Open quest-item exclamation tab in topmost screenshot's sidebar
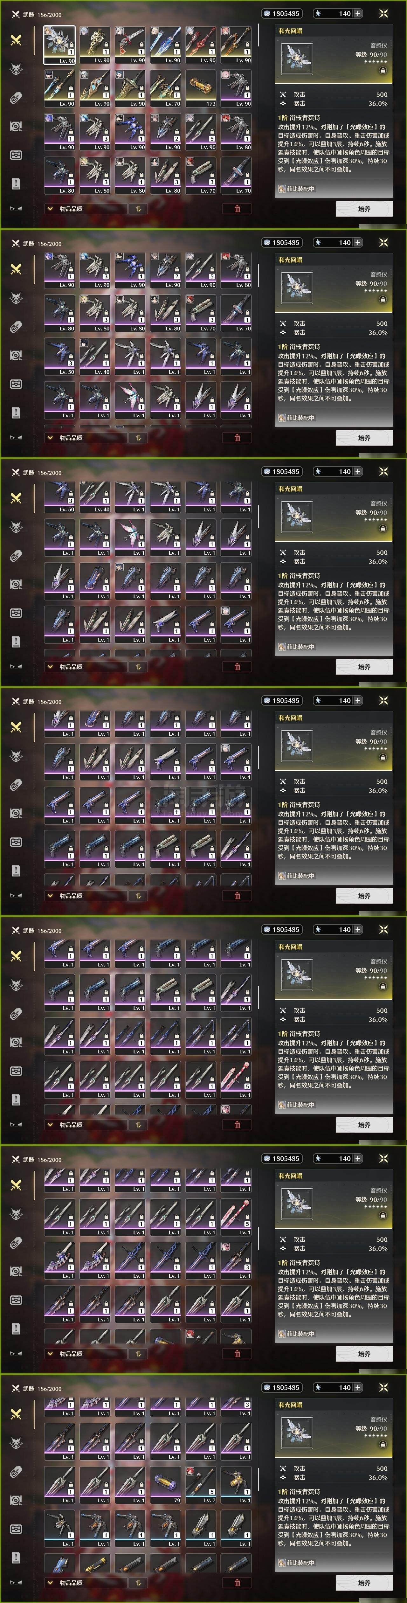The width and height of the screenshot is (407, 1603). [16, 183]
